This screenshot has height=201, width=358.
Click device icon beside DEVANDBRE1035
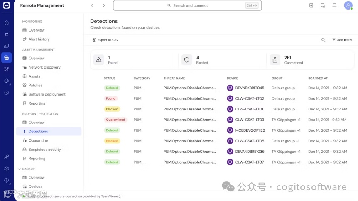point(230,152)
